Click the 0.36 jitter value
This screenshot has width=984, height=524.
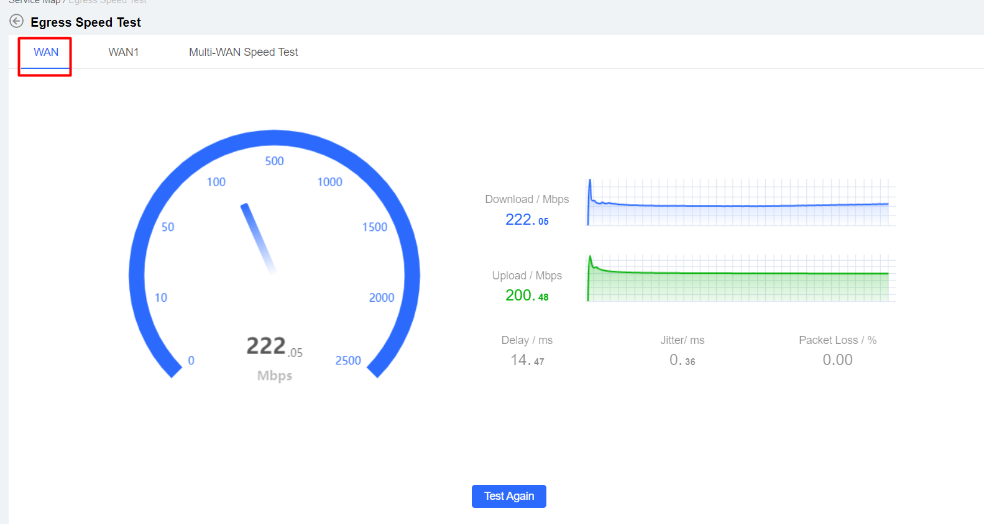click(682, 360)
